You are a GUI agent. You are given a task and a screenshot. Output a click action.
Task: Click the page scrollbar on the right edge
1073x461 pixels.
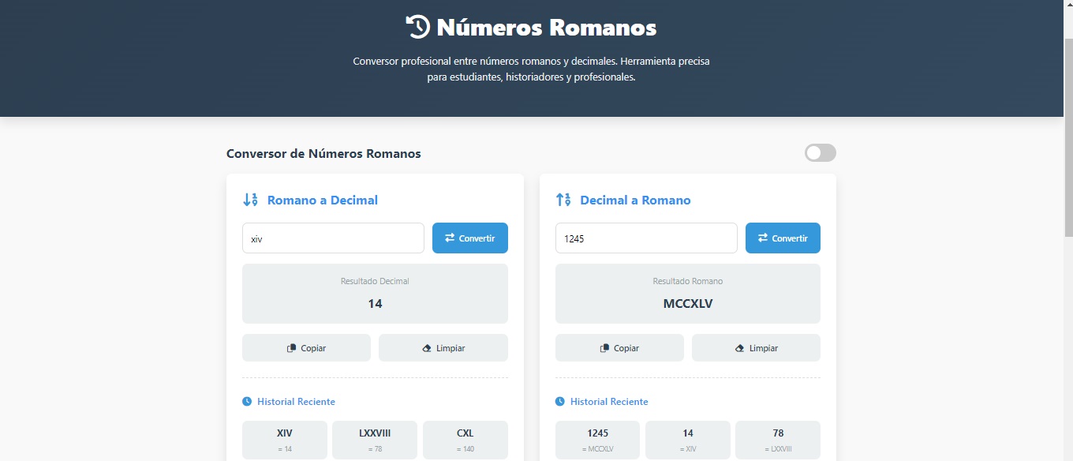1067,79
